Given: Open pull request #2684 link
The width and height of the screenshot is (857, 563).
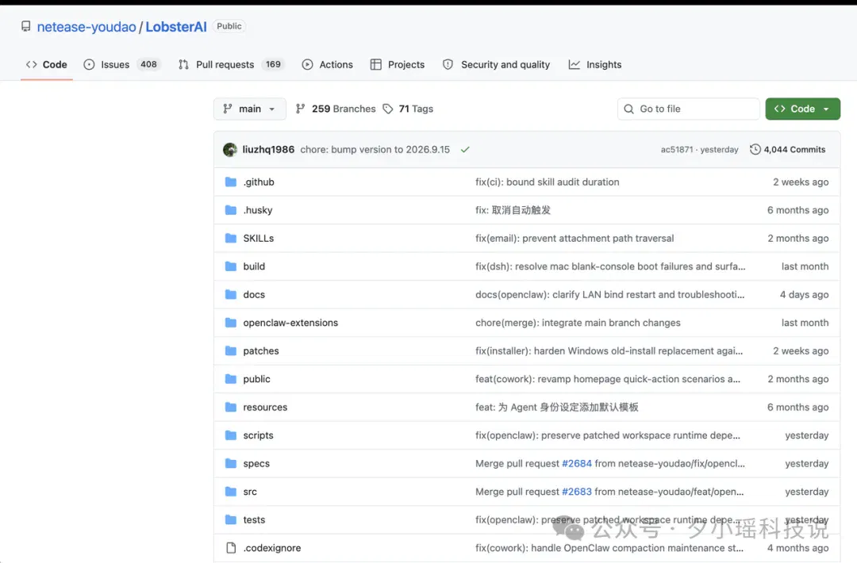Looking at the screenshot, I should (577, 464).
